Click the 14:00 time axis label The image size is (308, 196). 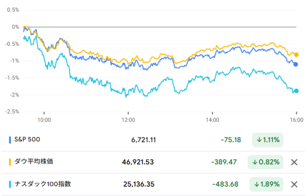click(x=213, y=119)
